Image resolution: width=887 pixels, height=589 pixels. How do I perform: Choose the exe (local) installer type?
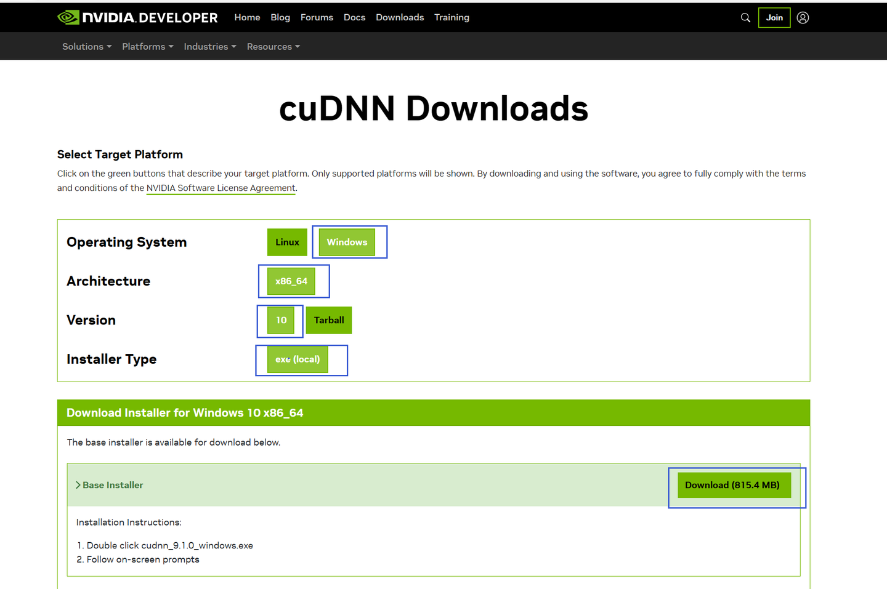[x=298, y=359]
